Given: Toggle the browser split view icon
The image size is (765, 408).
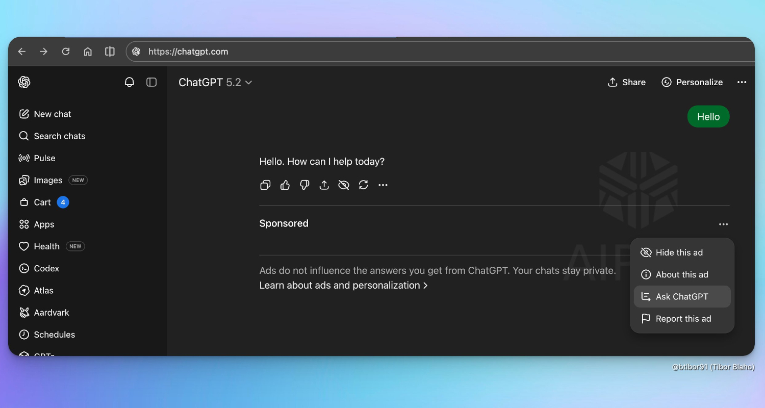Looking at the screenshot, I should click(110, 52).
